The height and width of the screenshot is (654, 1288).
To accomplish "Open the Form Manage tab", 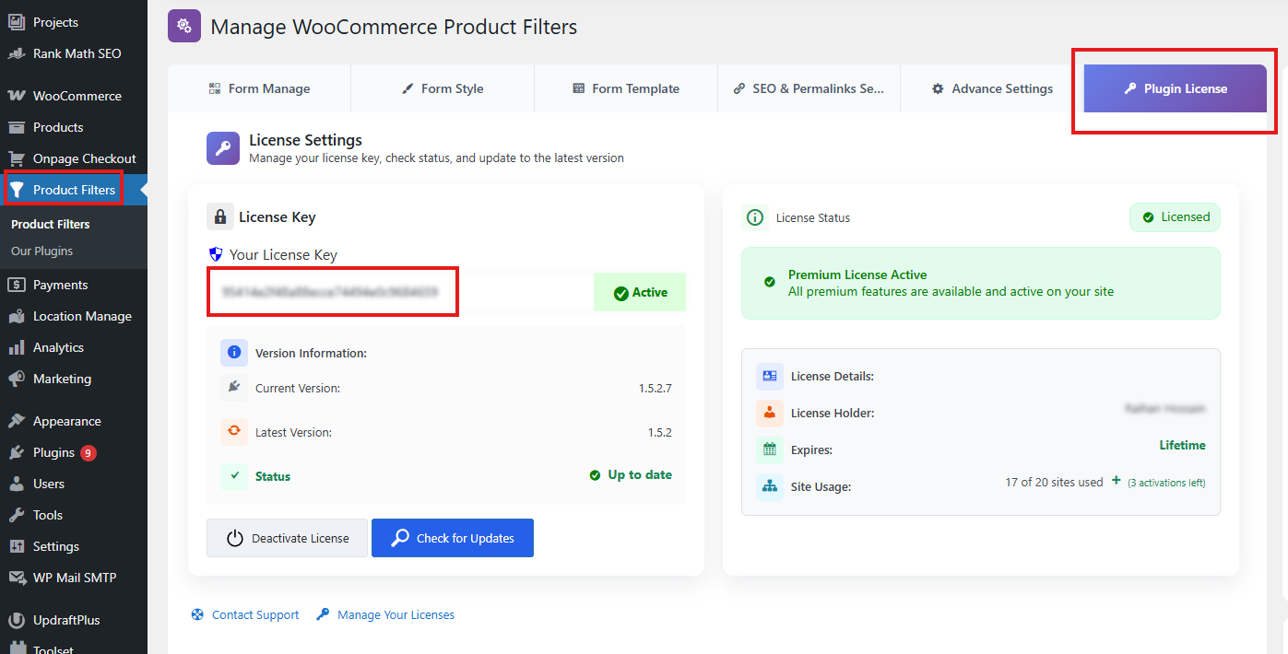I will click(x=259, y=88).
